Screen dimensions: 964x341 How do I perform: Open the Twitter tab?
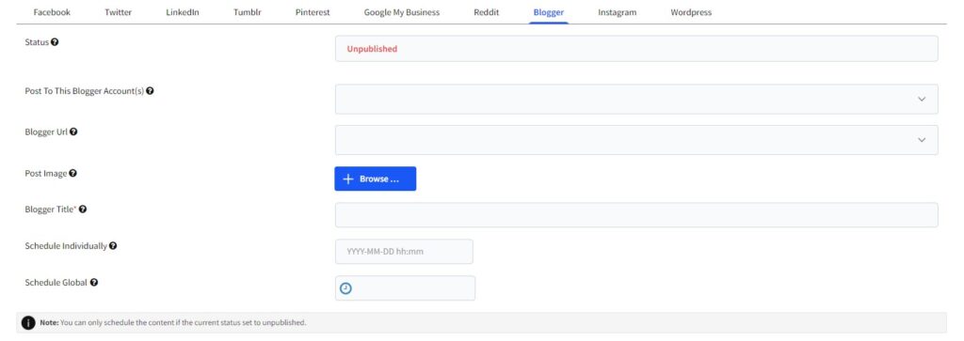tap(118, 12)
